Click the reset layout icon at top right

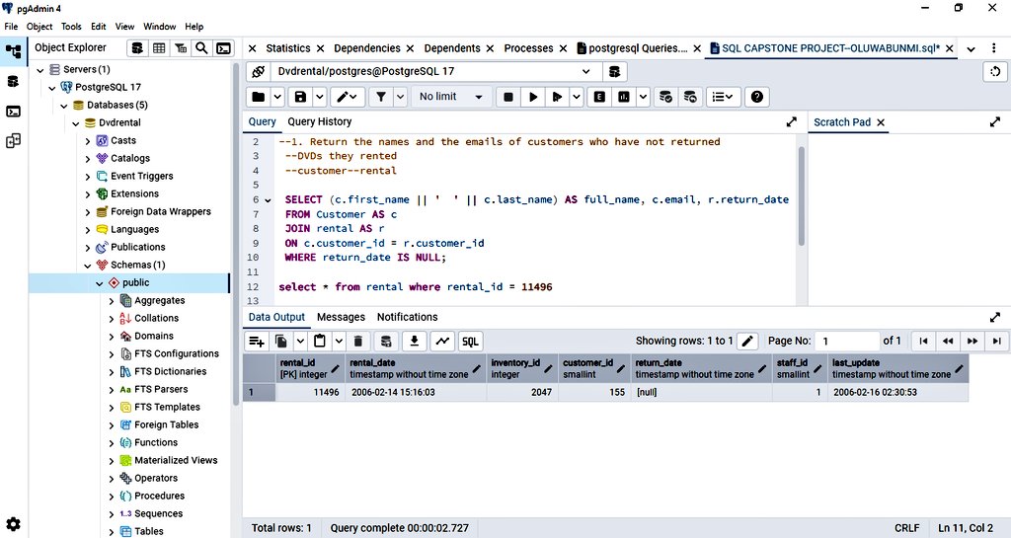click(x=995, y=71)
